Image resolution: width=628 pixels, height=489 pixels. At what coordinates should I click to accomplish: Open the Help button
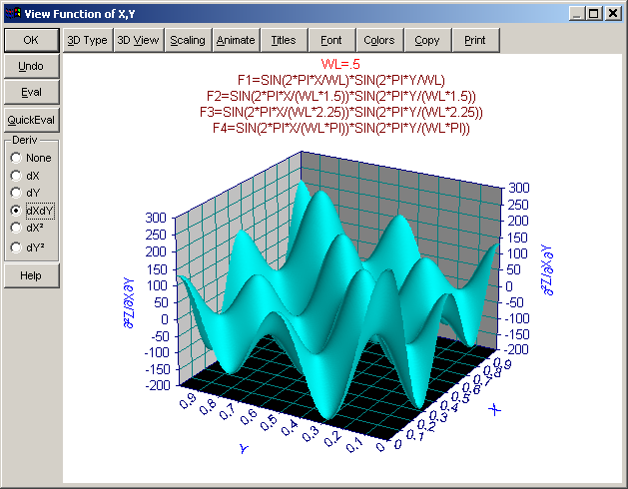[x=32, y=275]
